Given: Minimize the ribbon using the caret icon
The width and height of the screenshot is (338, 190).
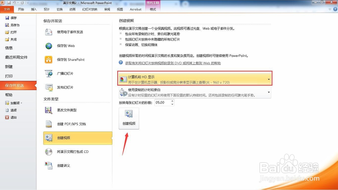Looking at the screenshot, I should [x=330, y=9].
